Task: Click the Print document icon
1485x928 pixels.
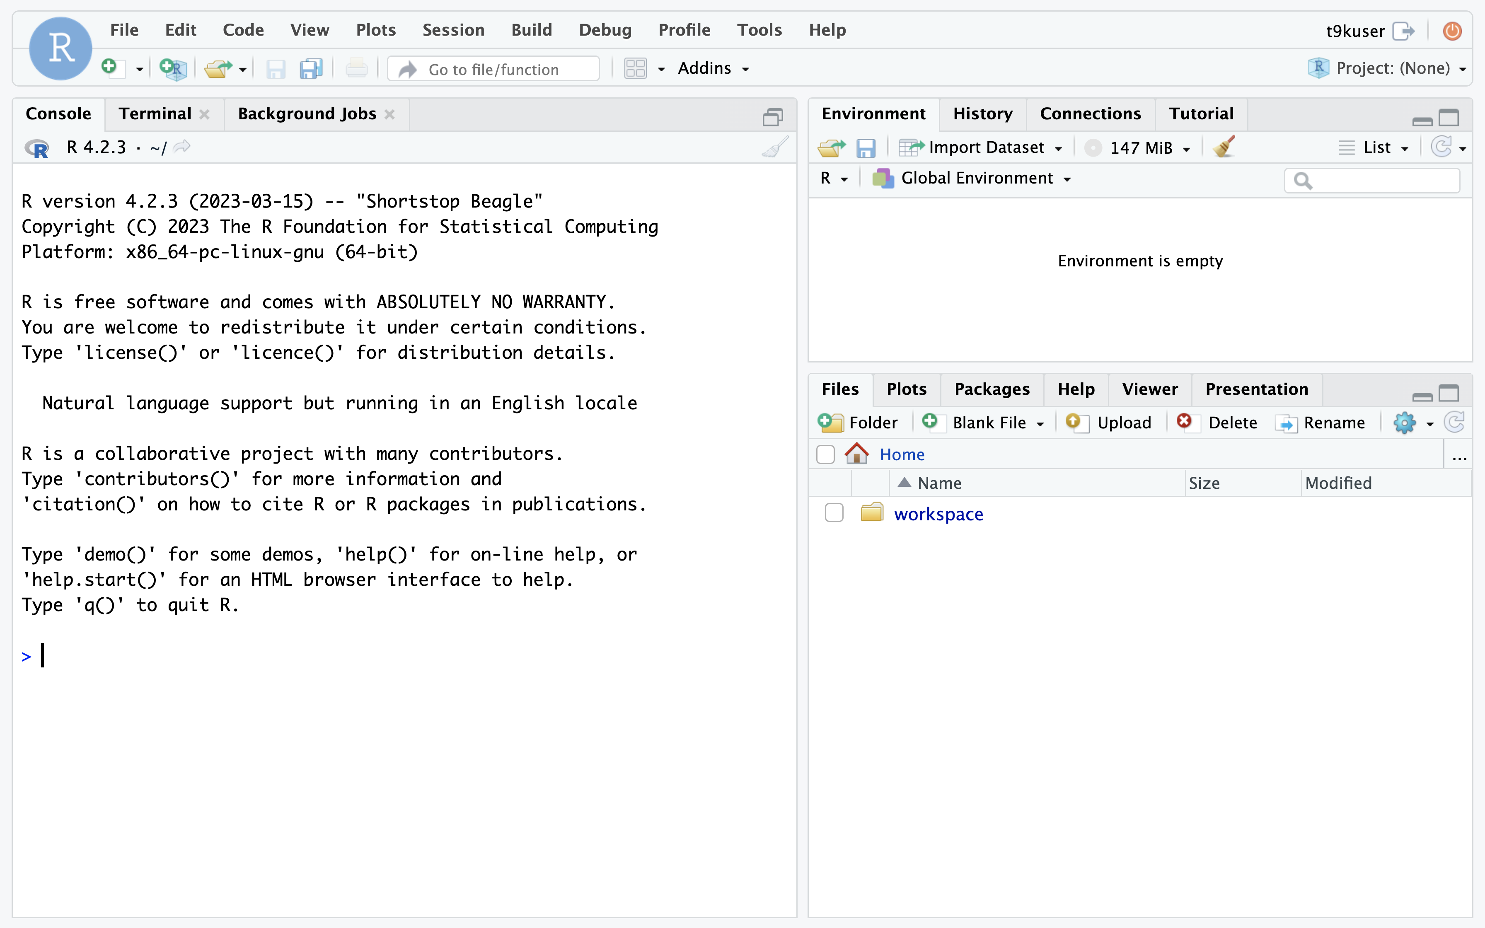Action: (x=356, y=68)
